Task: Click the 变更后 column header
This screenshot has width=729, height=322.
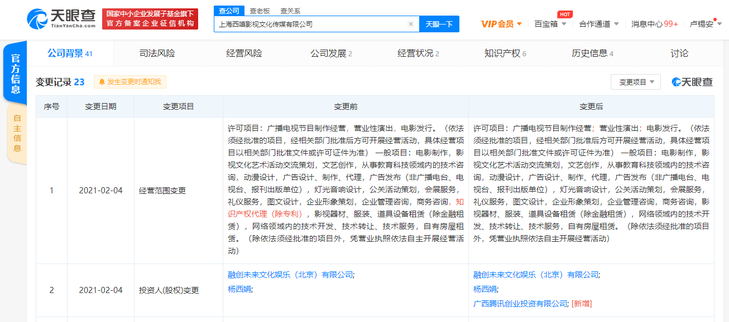Action: tap(591, 106)
